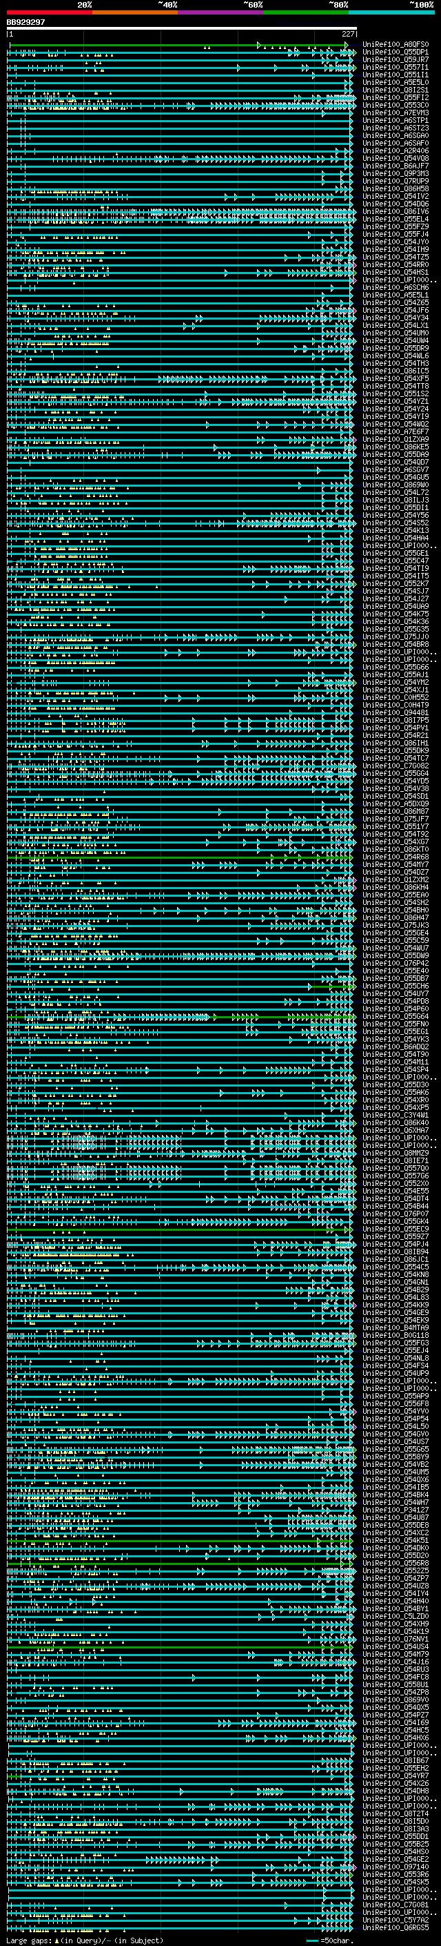Screen dimensions: 441x1946
Task: Click the BB929297 query name
Action: pos(25,23)
